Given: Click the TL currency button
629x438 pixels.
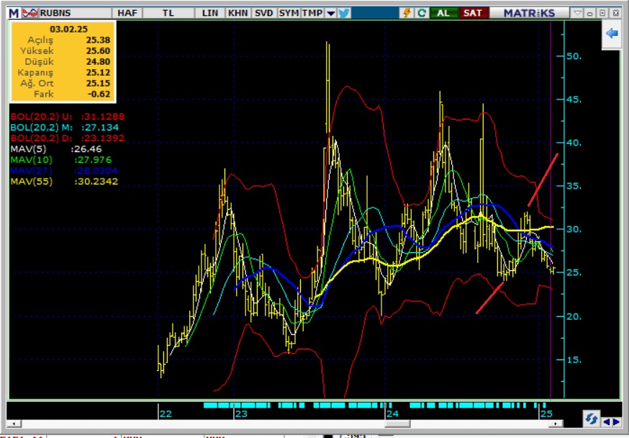Looking at the screenshot, I should point(168,13).
